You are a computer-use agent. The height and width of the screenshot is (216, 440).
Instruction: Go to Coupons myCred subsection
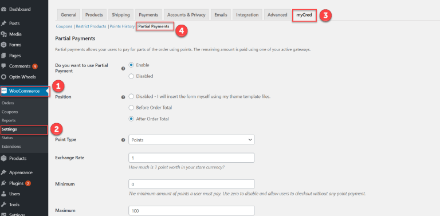click(64, 26)
